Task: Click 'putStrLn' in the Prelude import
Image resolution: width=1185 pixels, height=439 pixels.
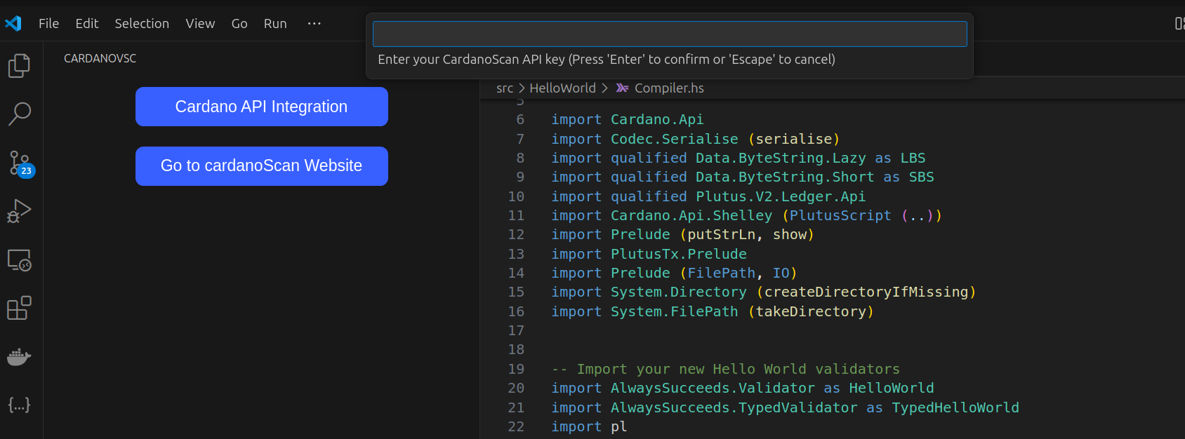Action: click(722, 235)
